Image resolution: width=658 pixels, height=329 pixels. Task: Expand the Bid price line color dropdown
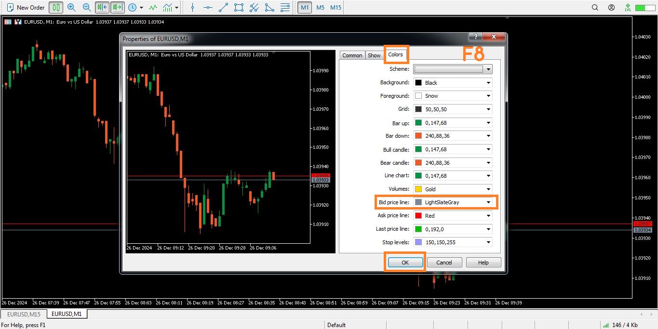point(488,202)
